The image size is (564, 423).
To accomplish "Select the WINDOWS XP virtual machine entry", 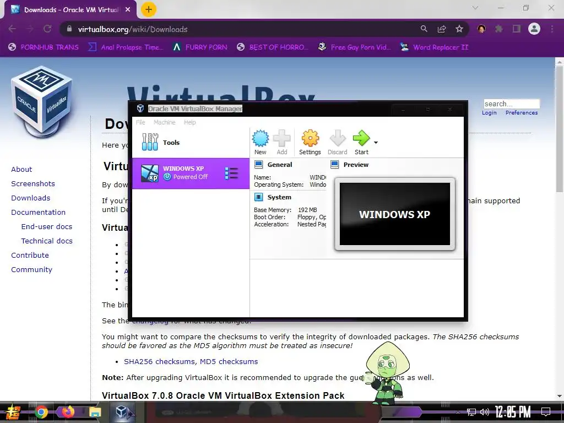I will (x=191, y=173).
